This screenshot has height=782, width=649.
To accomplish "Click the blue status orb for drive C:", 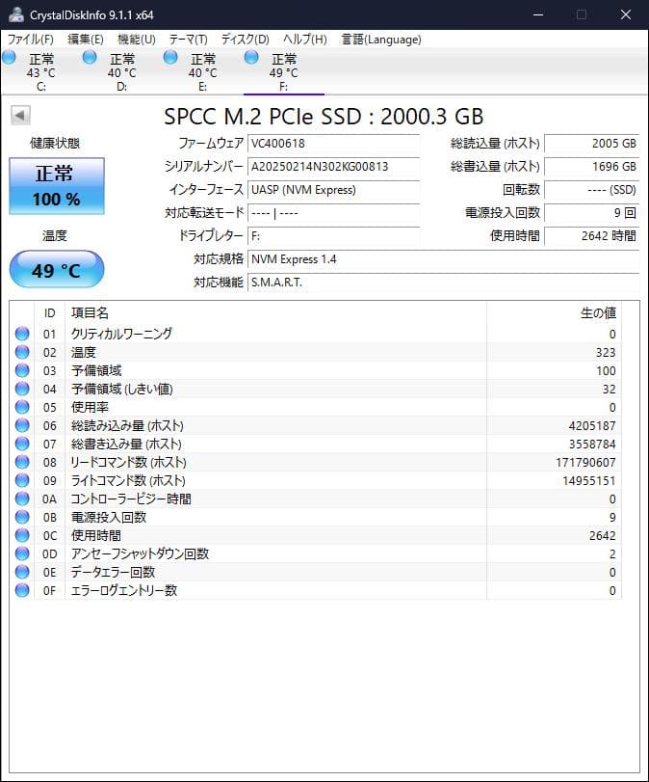I will click(9, 57).
